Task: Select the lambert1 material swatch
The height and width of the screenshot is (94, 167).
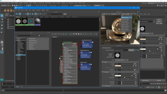Action: coord(25,22)
